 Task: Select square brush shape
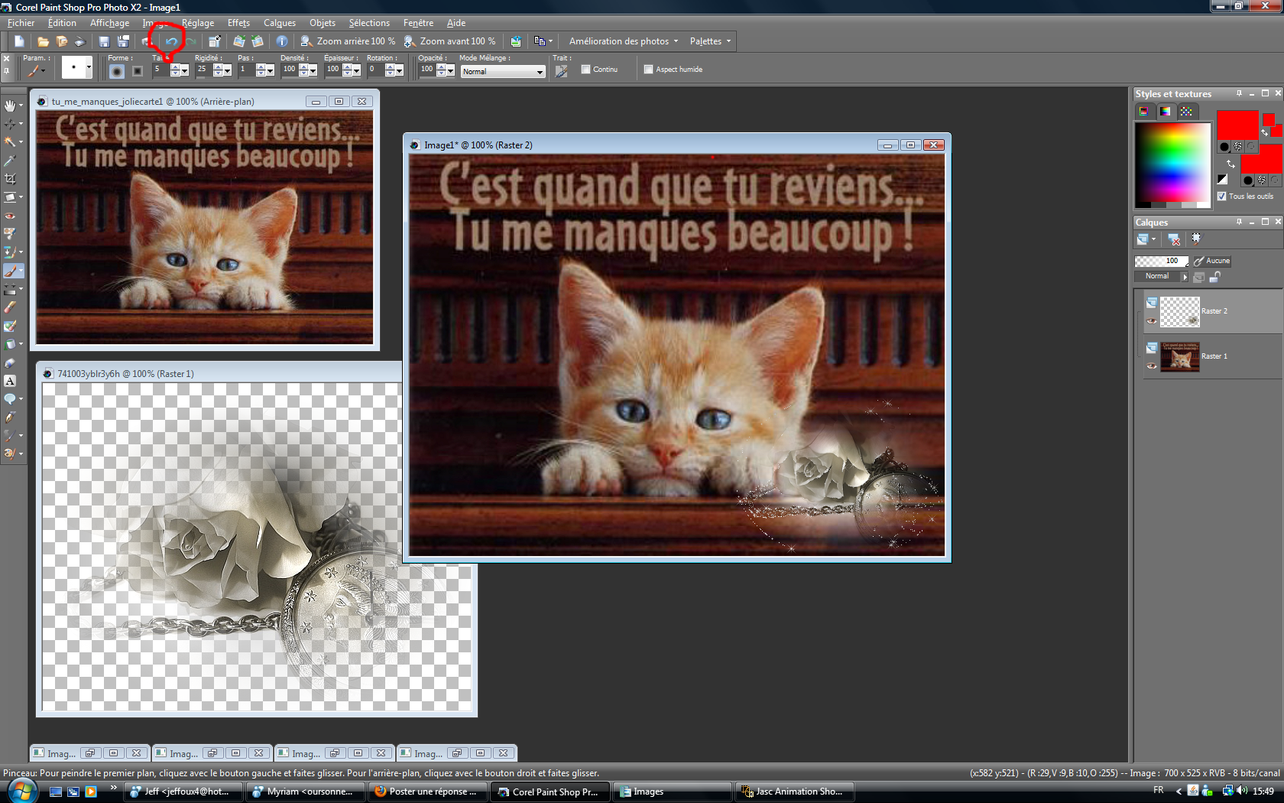(x=138, y=71)
